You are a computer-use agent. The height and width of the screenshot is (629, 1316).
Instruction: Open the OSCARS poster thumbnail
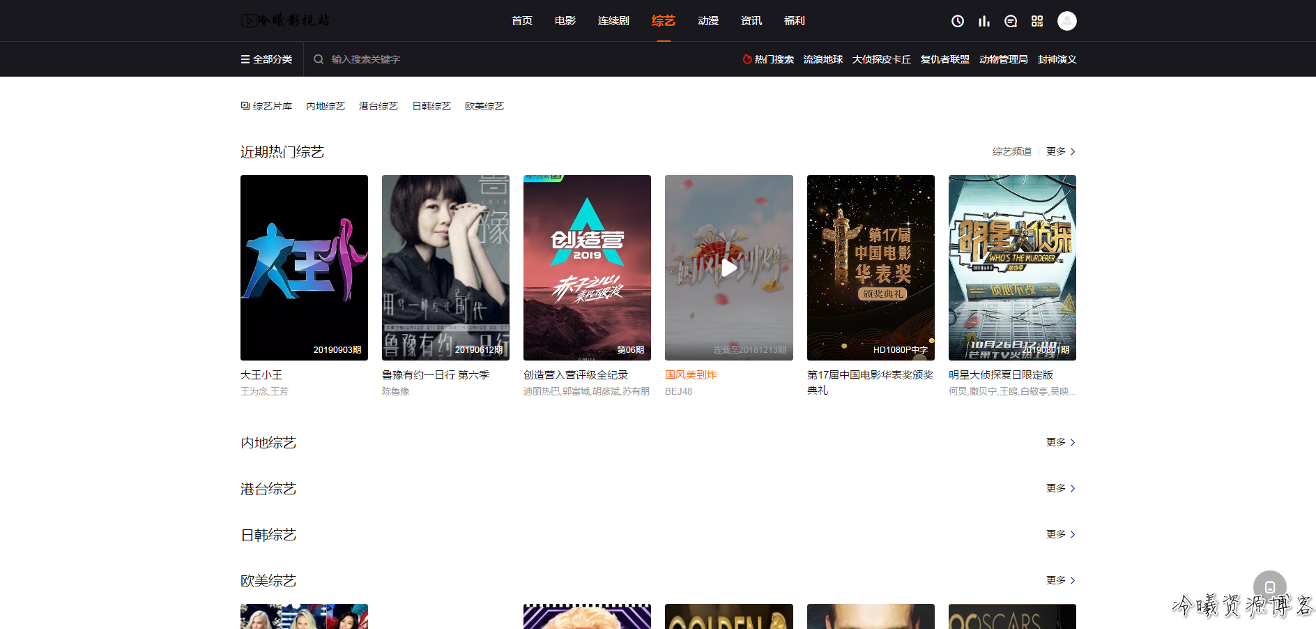coord(1012,616)
